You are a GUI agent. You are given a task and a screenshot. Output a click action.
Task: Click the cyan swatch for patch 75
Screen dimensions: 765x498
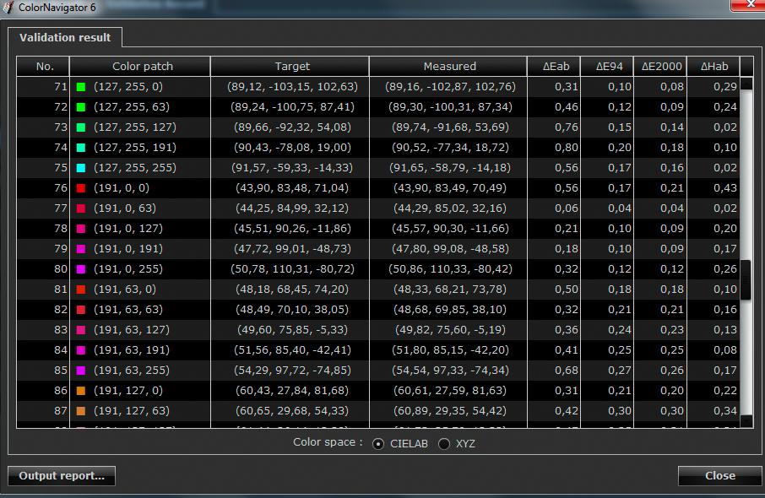tap(81, 168)
